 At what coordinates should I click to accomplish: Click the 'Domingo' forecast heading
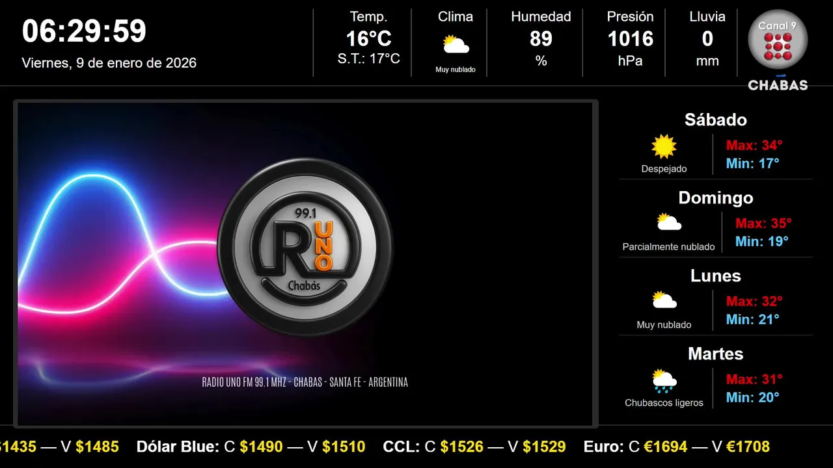pyautogui.click(x=716, y=198)
